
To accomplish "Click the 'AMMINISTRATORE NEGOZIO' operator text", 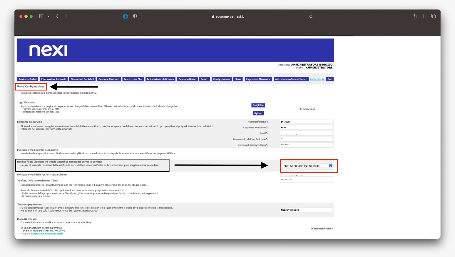I will [x=312, y=64].
